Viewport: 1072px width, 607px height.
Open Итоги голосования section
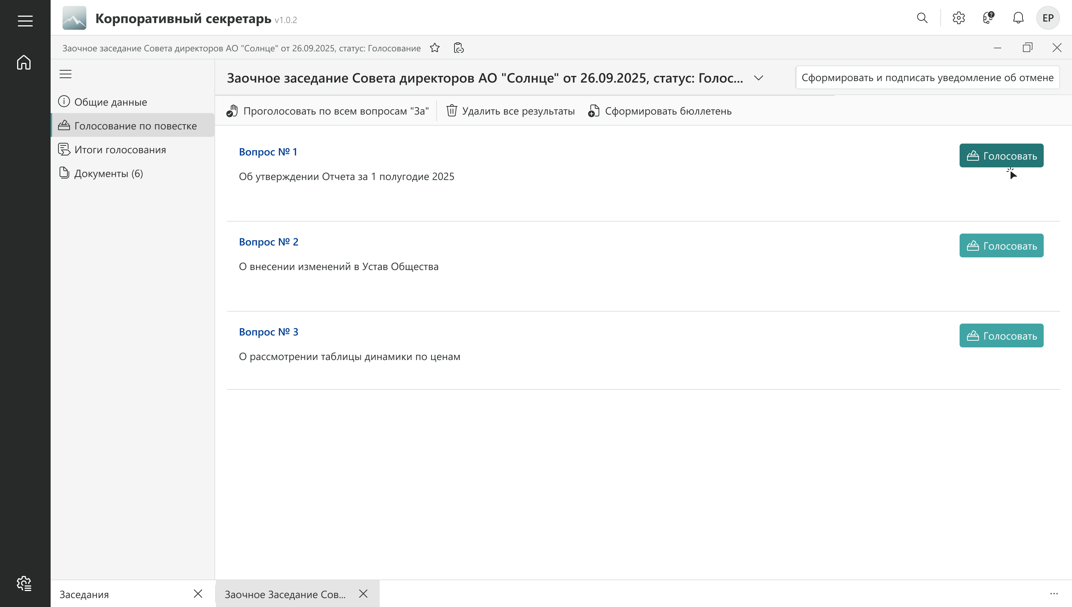tap(120, 150)
